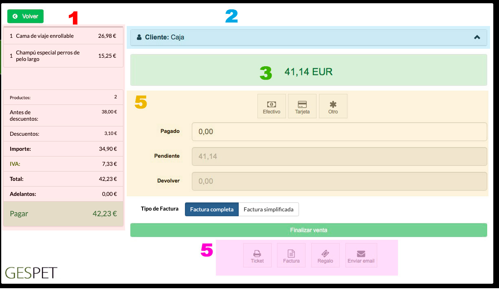
Task: Collapse the Cliente: Caja panel
Action: coord(477,37)
